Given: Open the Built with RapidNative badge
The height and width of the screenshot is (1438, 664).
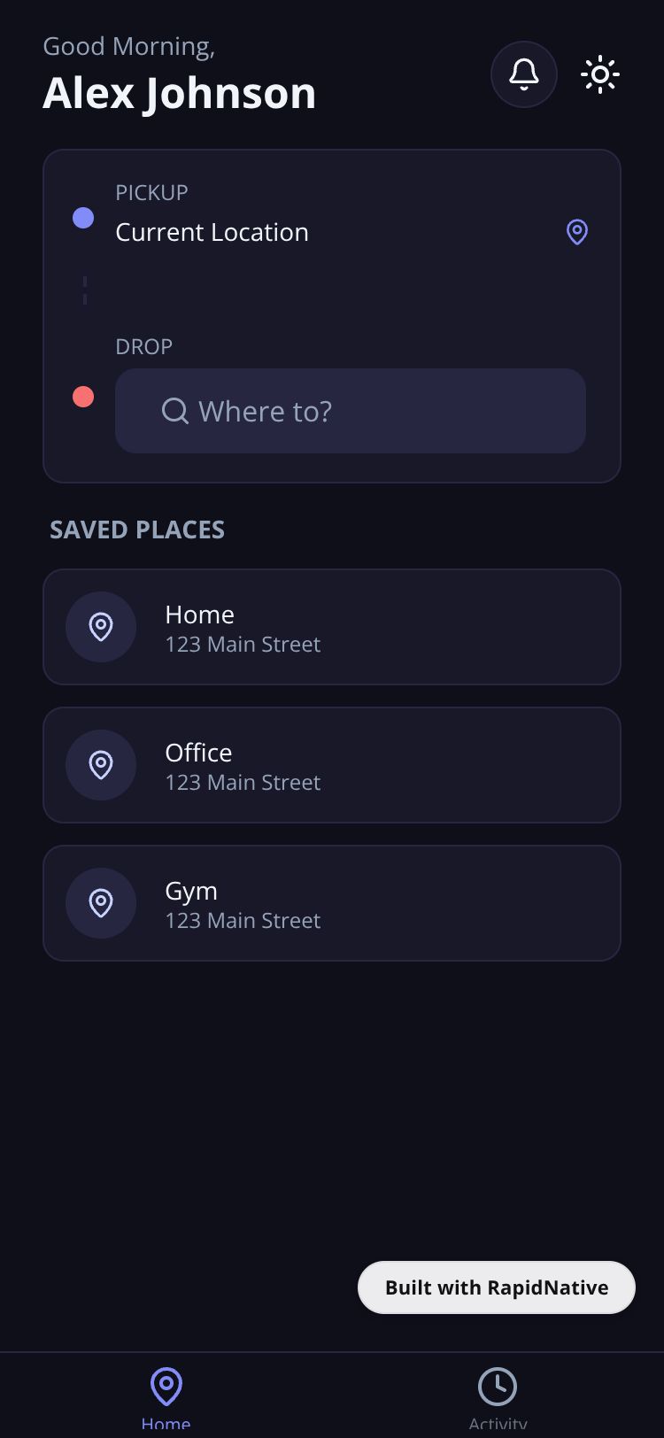Looking at the screenshot, I should pyautogui.click(x=497, y=1287).
